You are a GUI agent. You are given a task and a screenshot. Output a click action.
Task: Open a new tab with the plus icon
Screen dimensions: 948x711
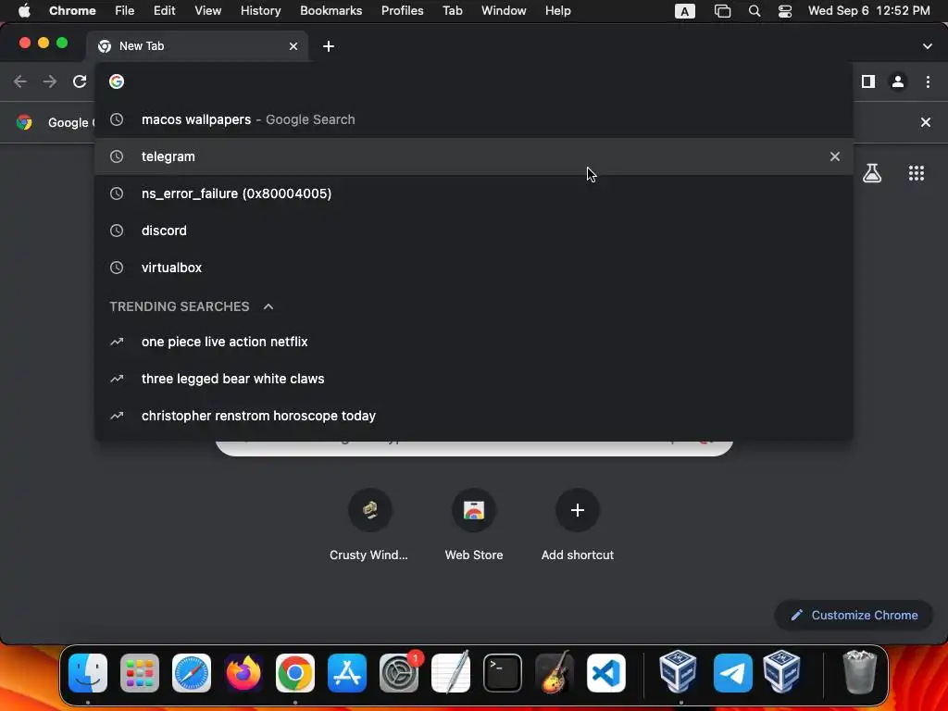coord(329,46)
